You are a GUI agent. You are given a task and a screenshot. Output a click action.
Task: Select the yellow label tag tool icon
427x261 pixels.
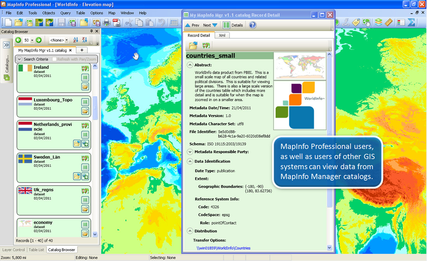coord(356,22)
